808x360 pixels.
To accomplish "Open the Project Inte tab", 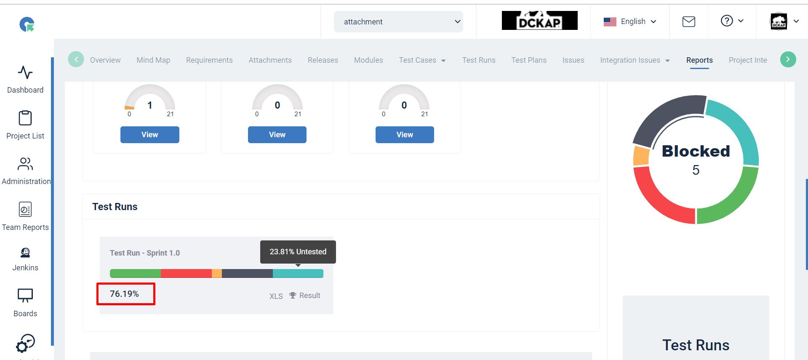I will pos(748,60).
